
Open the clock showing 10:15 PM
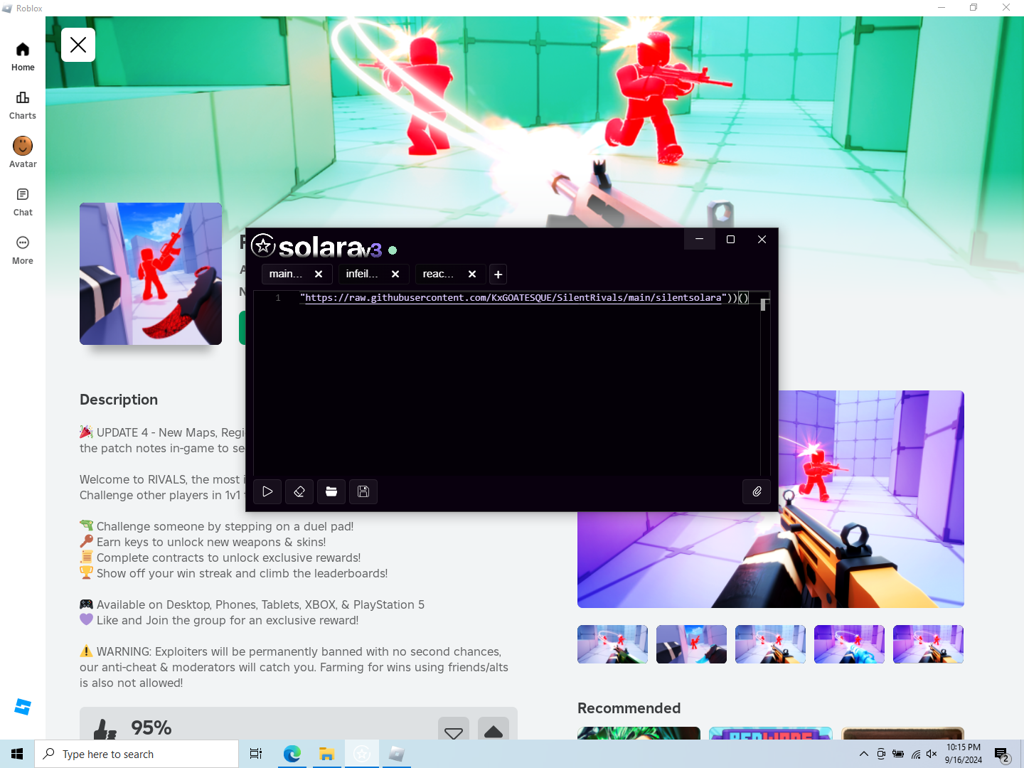(x=964, y=754)
